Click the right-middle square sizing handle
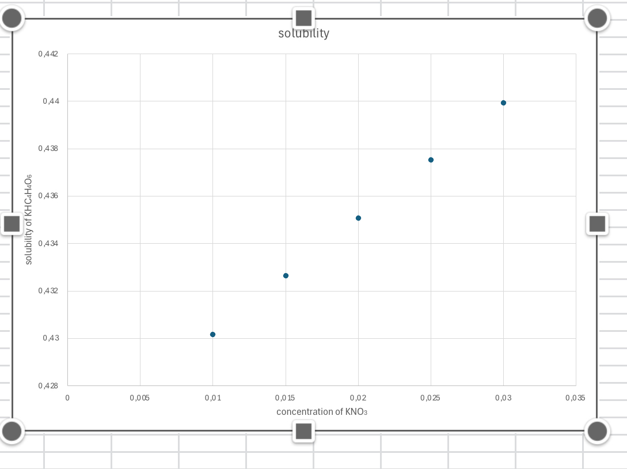This screenshot has width=627, height=469. point(596,224)
